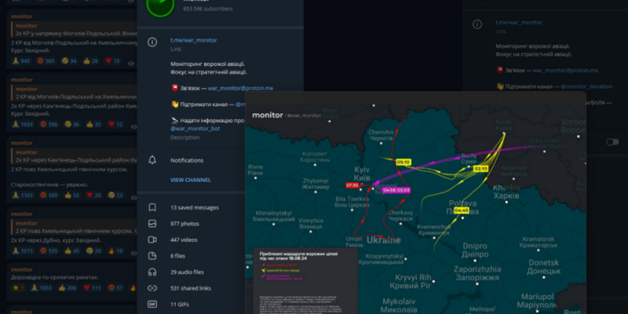Click the crying face reaction showing 36
Screen dimensions: 628x314
71,124
